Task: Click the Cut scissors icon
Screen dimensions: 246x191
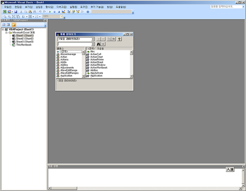Action: 21,12
